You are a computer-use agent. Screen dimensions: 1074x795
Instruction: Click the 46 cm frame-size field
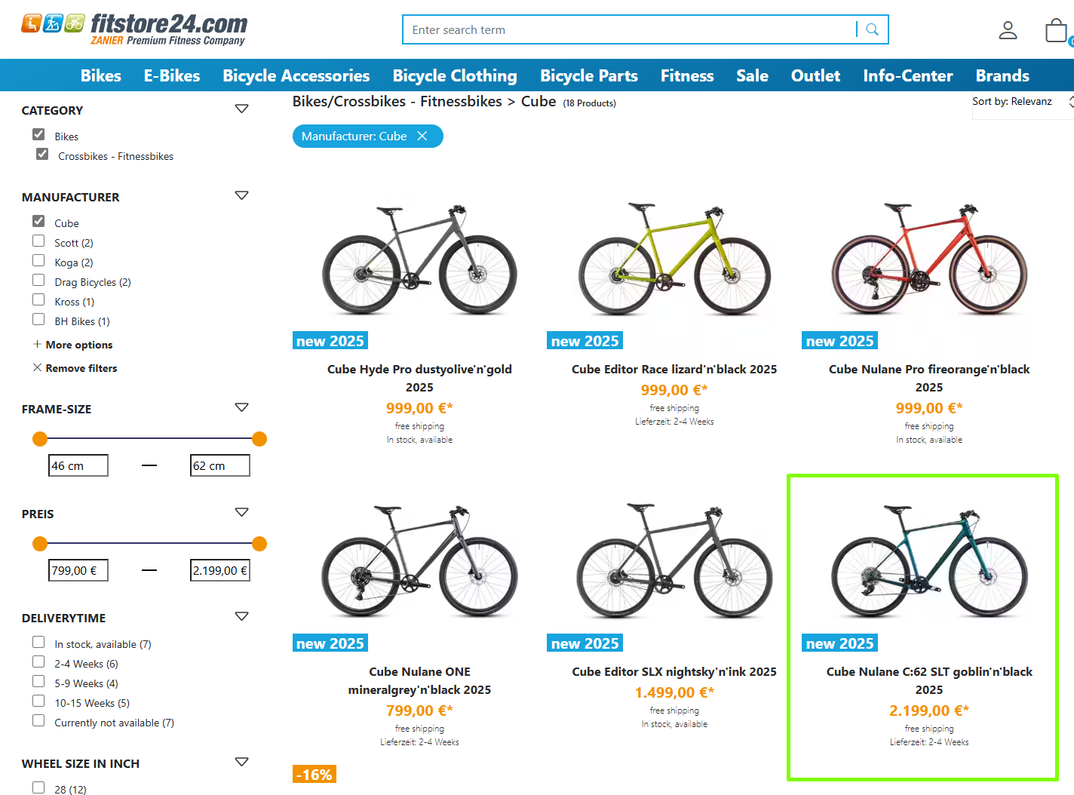click(78, 465)
